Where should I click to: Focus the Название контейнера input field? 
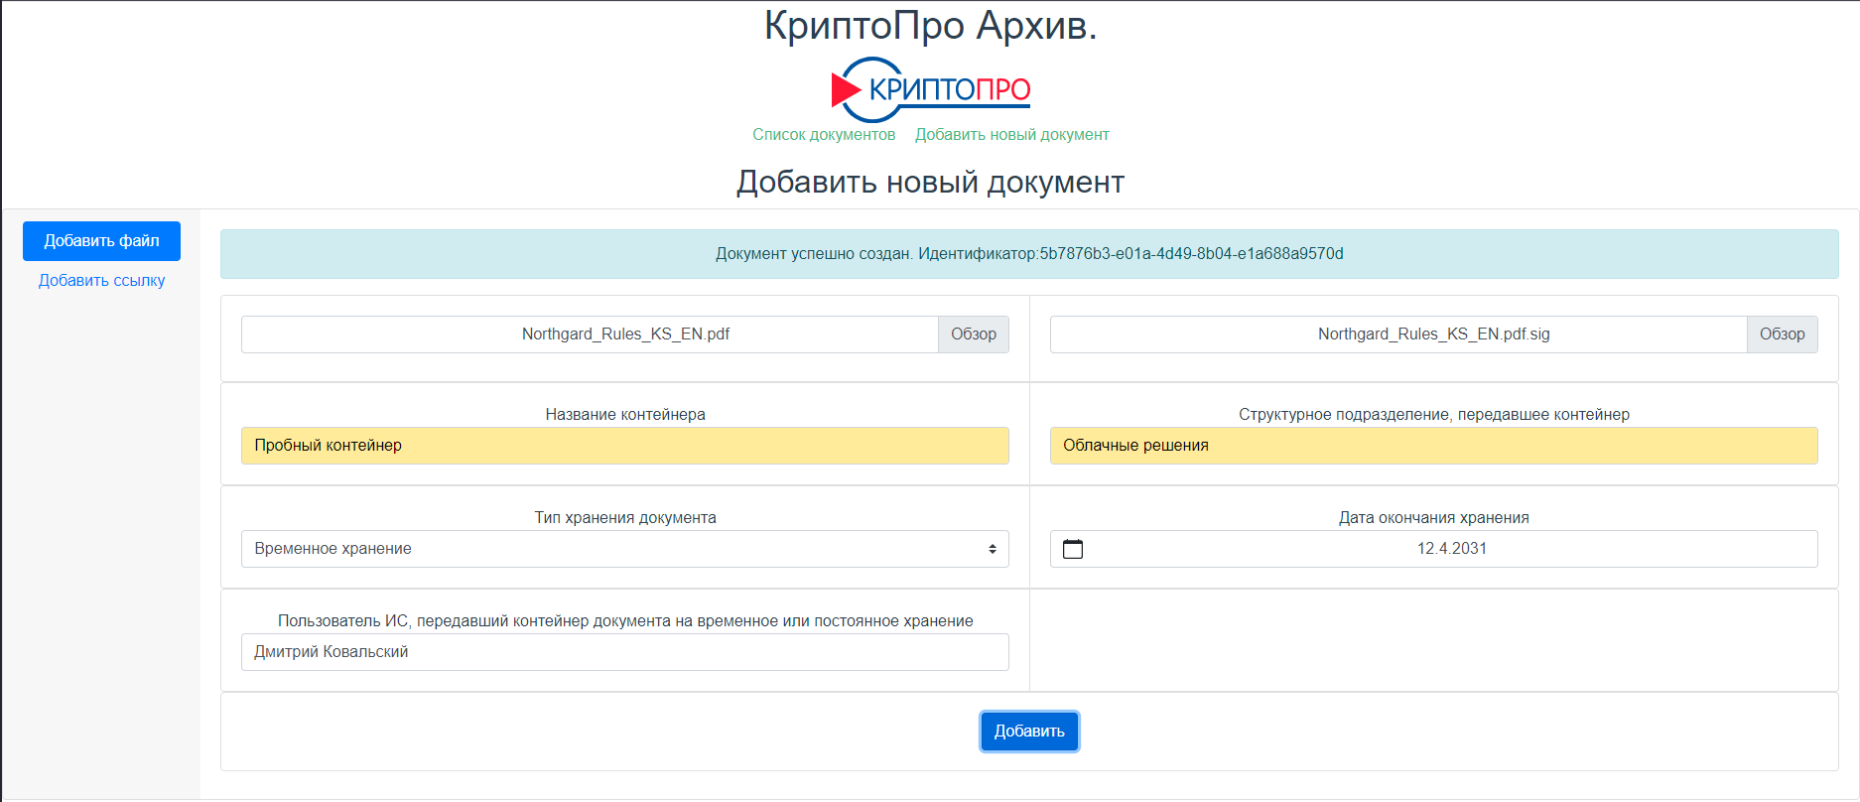[x=624, y=446]
